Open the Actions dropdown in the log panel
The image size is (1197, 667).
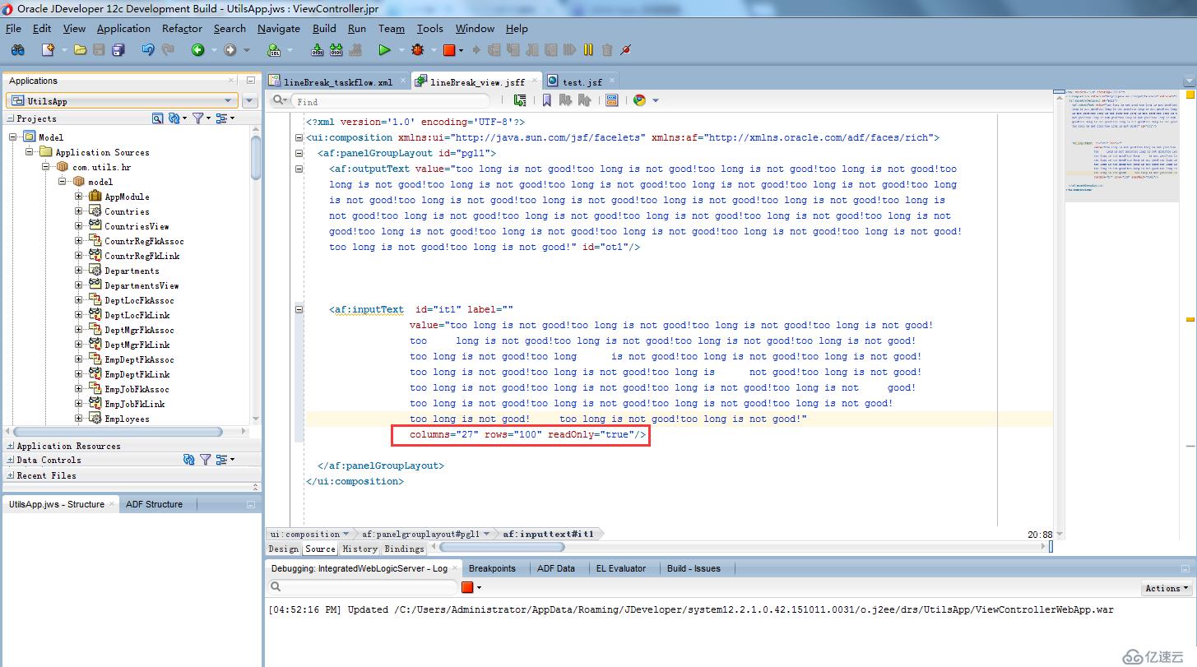pos(1167,588)
